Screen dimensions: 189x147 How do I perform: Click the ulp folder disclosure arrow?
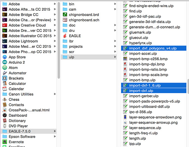point(115,57)
